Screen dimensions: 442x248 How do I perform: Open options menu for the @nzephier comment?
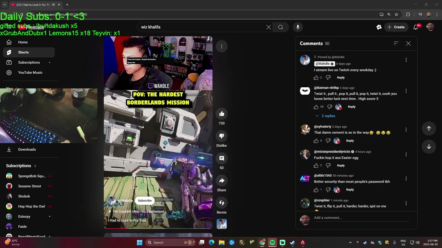pos(406,204)
